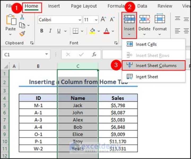Image resolution: width=191 pixels, height=159 pixels.
Task: Open the Calibri font name dropdown
Action: 80,20
